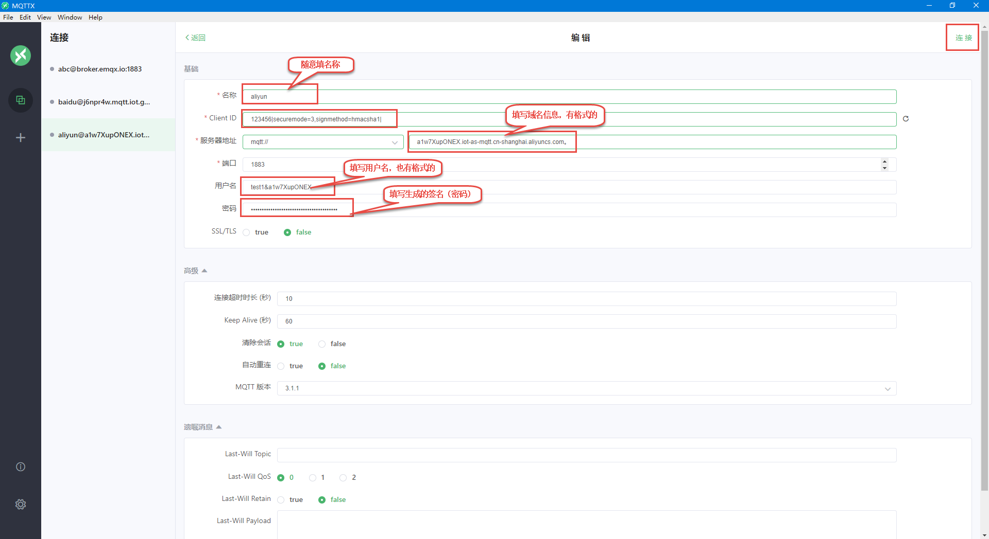Viewport: 989px width, 539px height.
Task: Click the 端口 port field showing 1883
Action: pyautogui.click(x=569, y=165)
